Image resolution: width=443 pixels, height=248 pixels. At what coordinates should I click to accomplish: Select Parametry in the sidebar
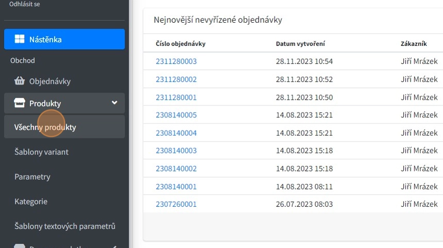32,176
